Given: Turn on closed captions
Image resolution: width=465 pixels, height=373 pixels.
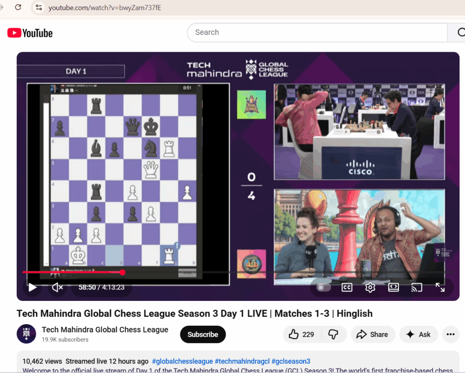Looking at the screenshot, I should pyautogui.click(x=347, y=287).
